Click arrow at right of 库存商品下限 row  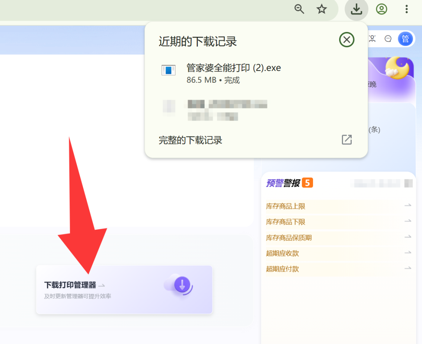point(408,221)
